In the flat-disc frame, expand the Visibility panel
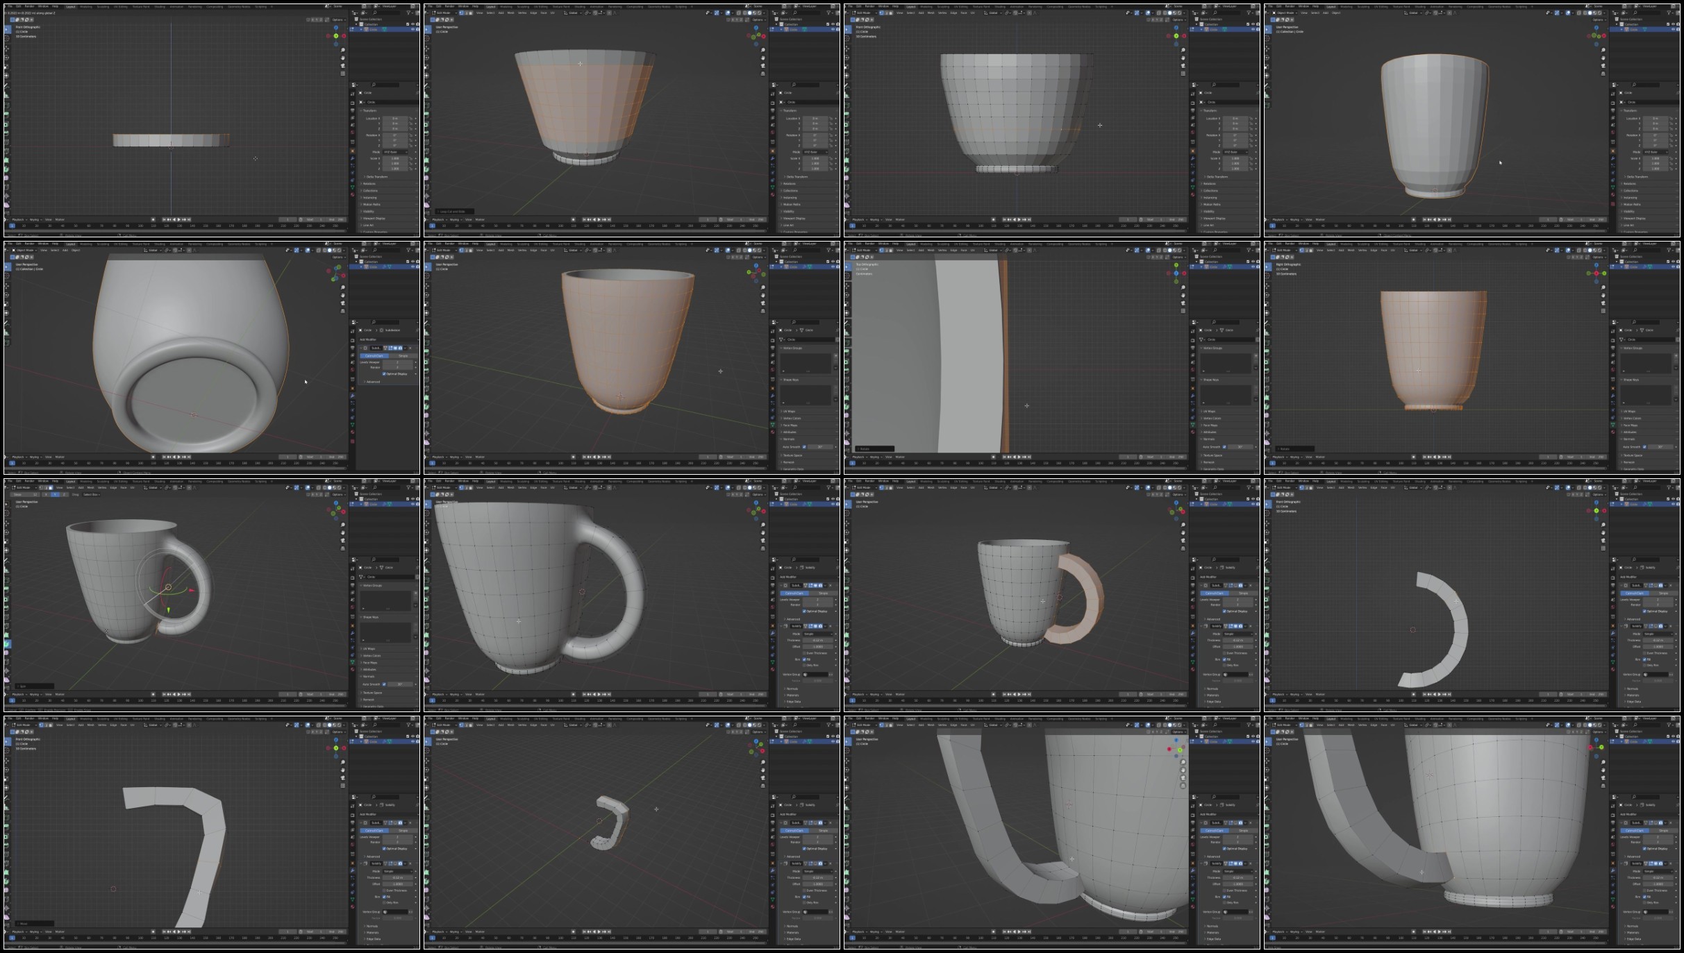 (x=369, y=212)
